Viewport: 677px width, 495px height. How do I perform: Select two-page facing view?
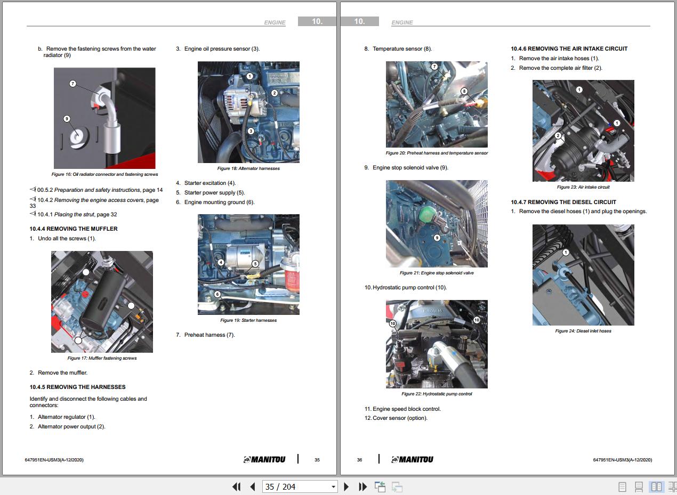(656, 487)
